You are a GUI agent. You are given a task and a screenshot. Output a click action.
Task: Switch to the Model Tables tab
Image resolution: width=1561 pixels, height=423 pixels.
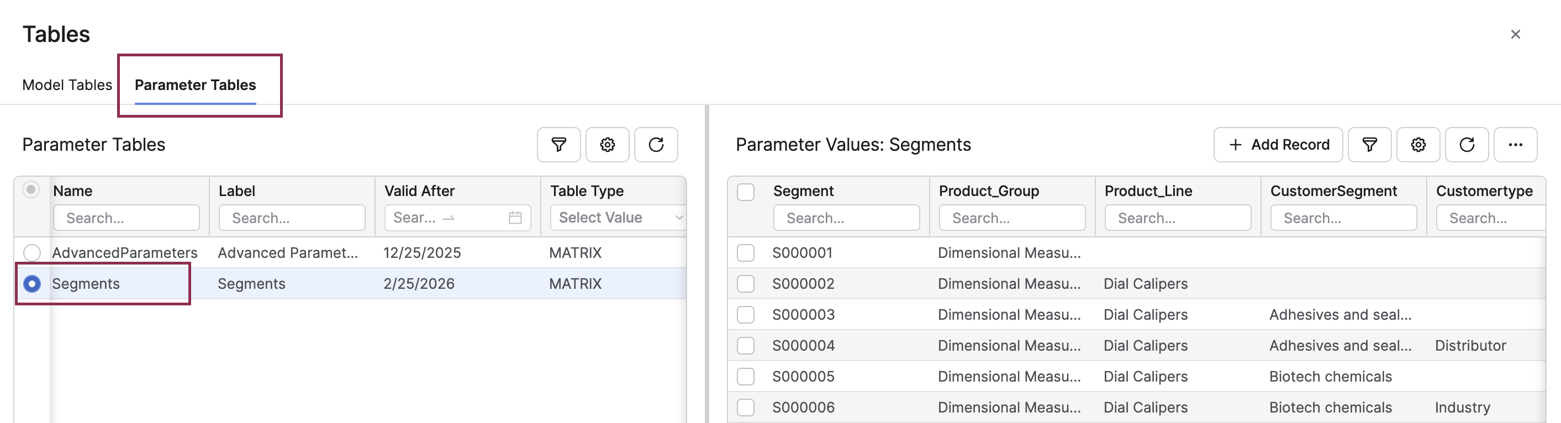(67, 85)
